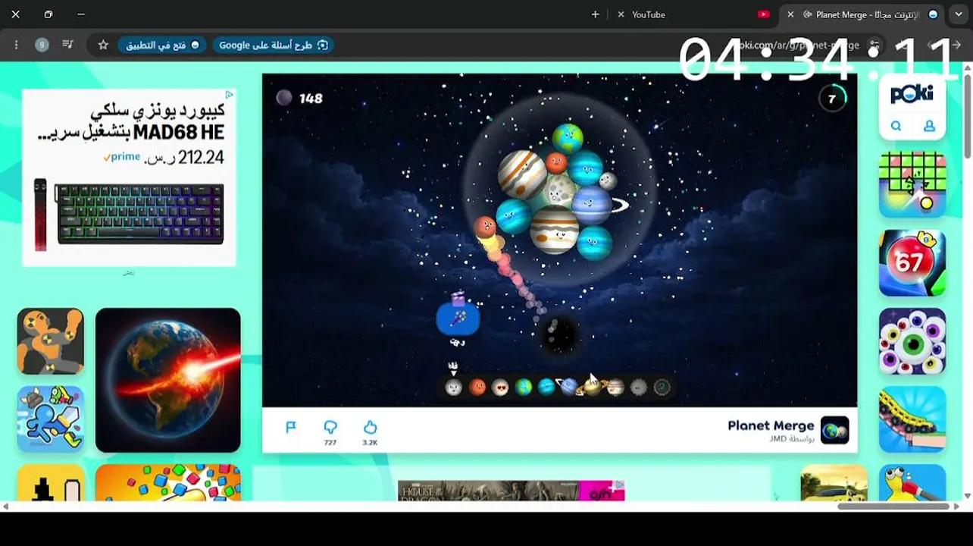Select the dim gray planet in planet bar
The height and width of the screenshot is (546, 973).
click(639, 388)
